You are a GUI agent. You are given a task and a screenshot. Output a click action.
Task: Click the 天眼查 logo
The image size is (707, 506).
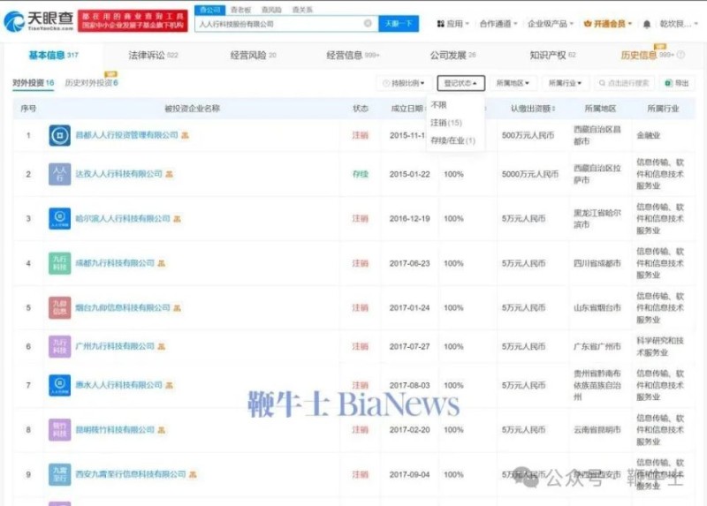click(39, 20)
